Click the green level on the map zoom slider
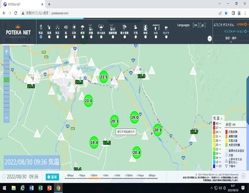 tap(7, 80)
